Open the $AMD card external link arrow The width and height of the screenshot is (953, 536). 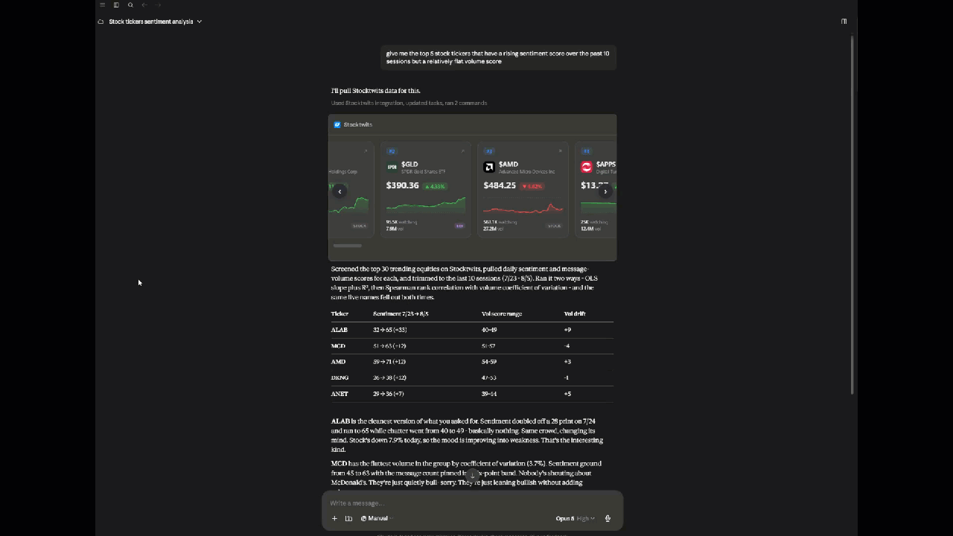click(560, 151)
